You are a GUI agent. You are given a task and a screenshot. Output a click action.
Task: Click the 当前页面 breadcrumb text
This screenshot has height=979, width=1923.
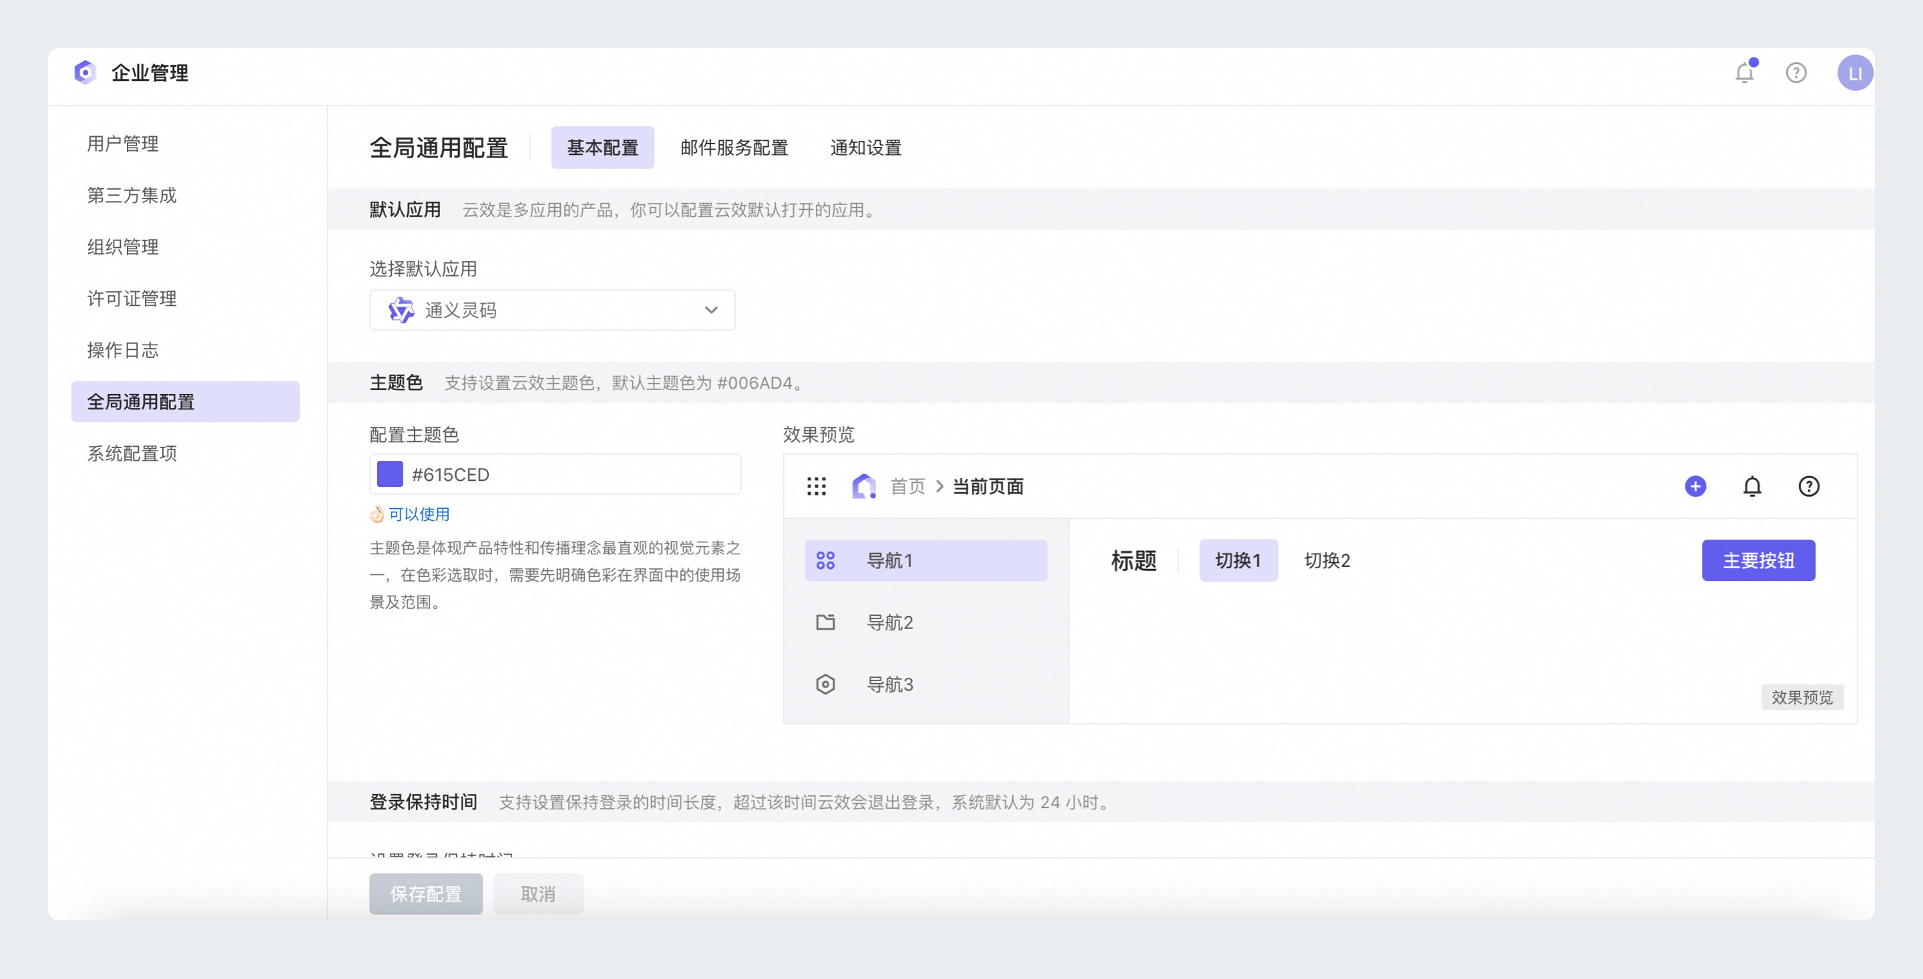coord(988,487)
